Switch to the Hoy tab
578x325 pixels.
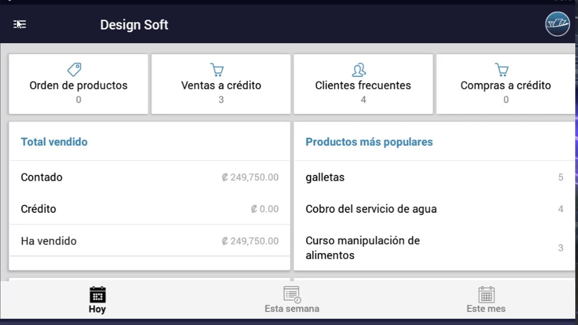97,300
